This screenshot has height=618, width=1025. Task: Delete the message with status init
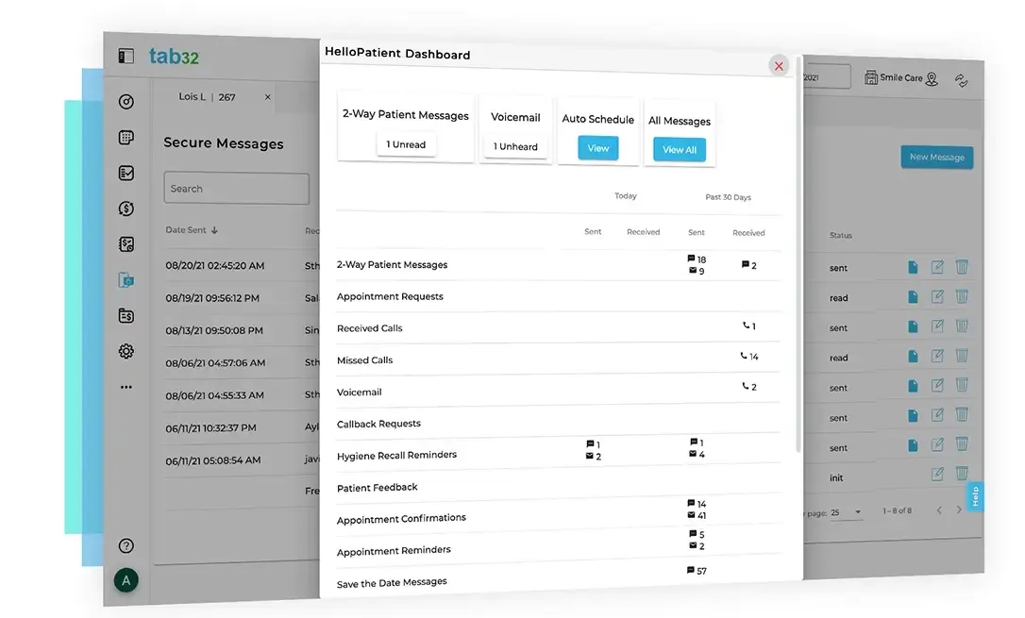pos(962,473)
